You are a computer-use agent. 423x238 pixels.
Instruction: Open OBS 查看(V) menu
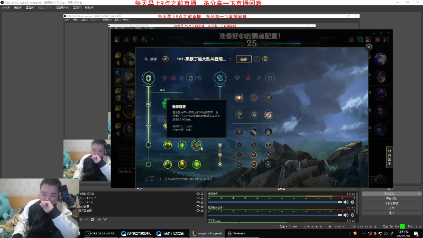(30, 8)
